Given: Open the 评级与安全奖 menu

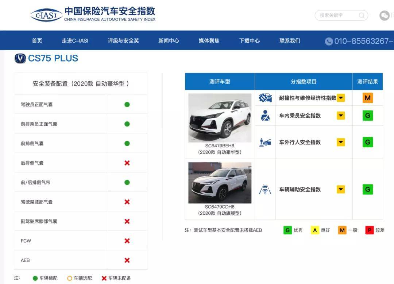Looking at the screenshot, I should (x=123, y=41).
